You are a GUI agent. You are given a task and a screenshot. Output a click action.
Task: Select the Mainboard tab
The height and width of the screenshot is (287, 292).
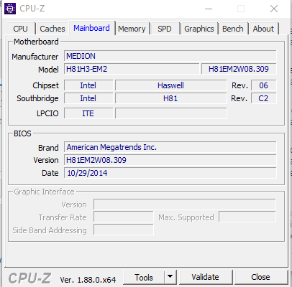92,28
